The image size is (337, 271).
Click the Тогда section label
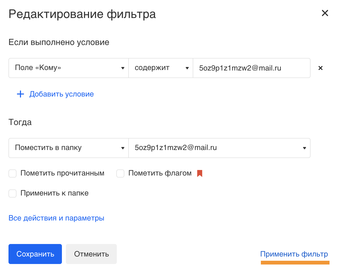(20, 122)
